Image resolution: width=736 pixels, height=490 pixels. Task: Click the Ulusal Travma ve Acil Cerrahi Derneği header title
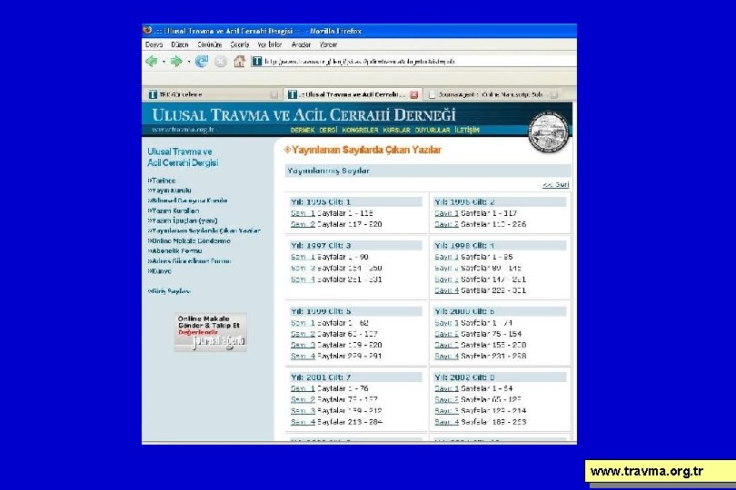click(303, 114)
